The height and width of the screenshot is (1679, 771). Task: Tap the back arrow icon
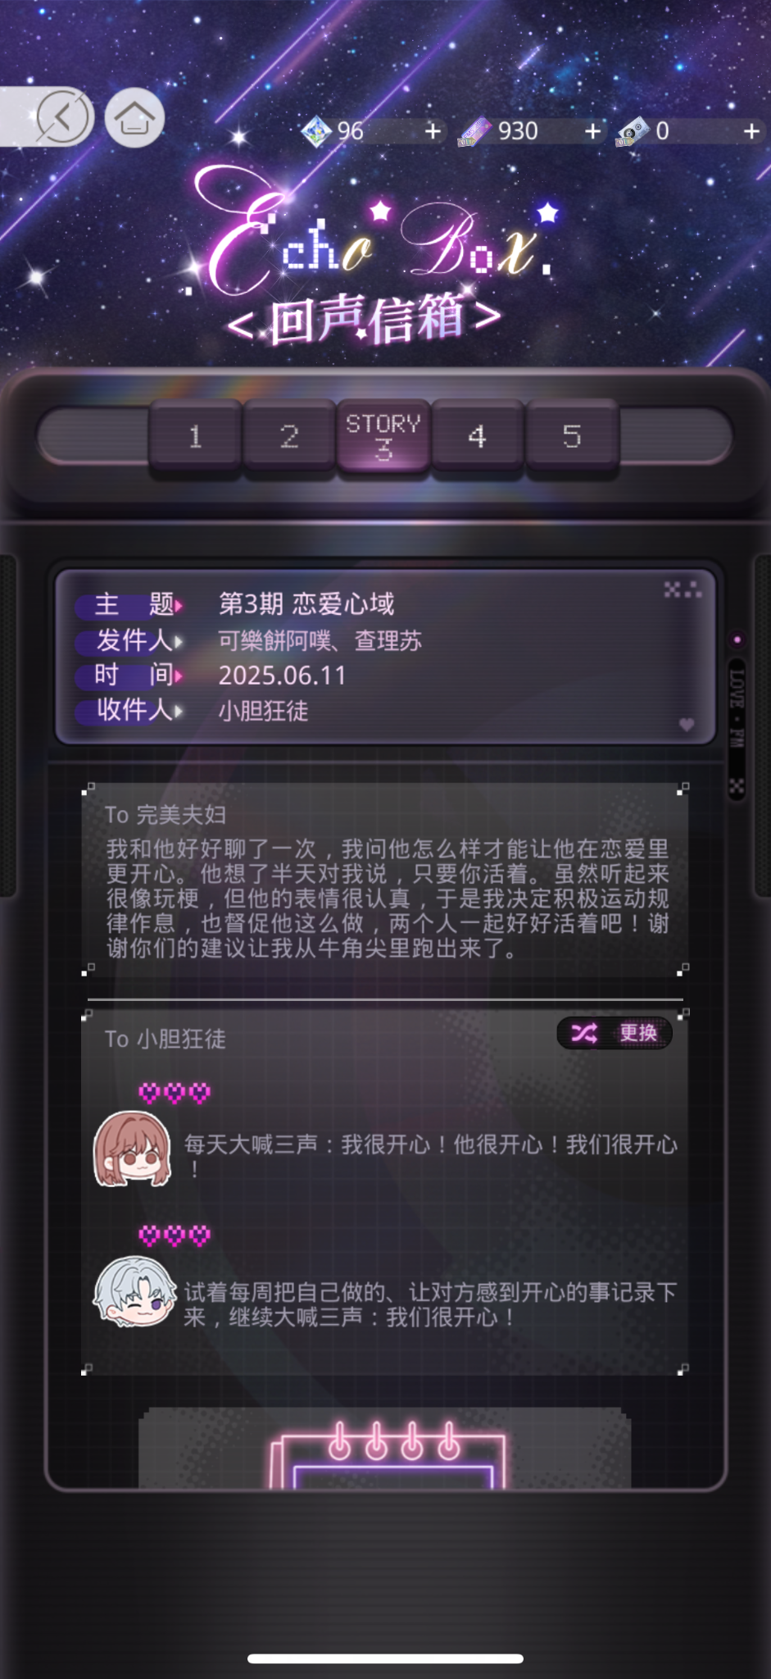tap(62, 117)
